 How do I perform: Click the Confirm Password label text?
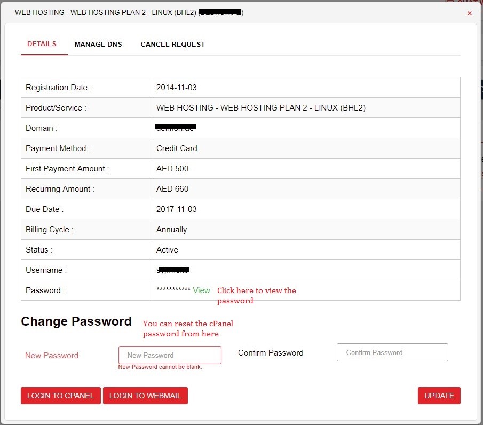click(x=271, y=353)
